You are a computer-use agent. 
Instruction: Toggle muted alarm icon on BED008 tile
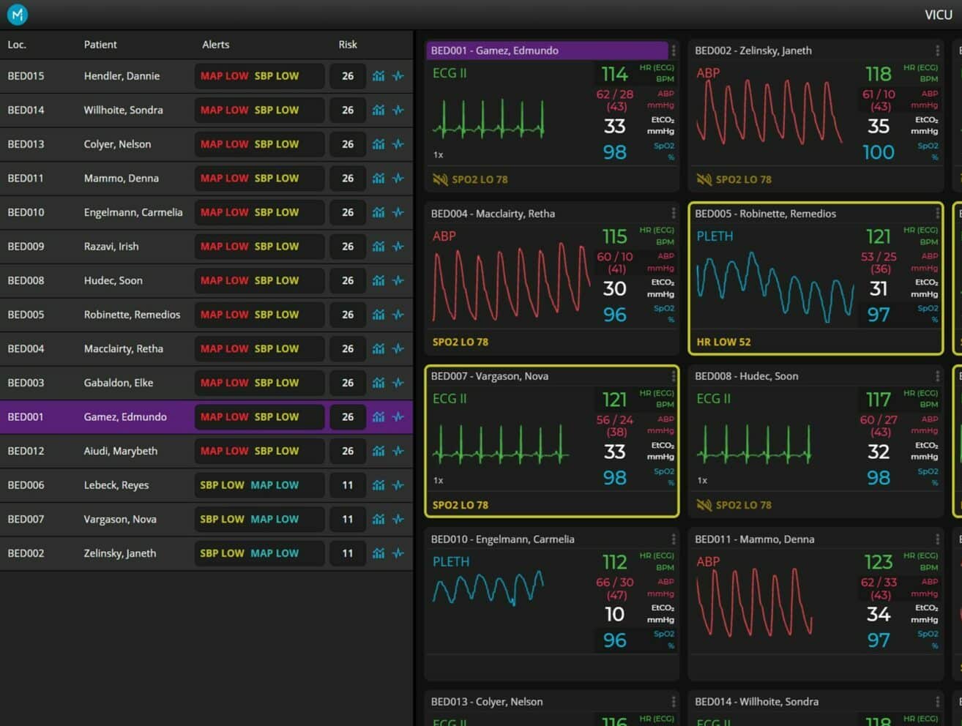(704, 505)
